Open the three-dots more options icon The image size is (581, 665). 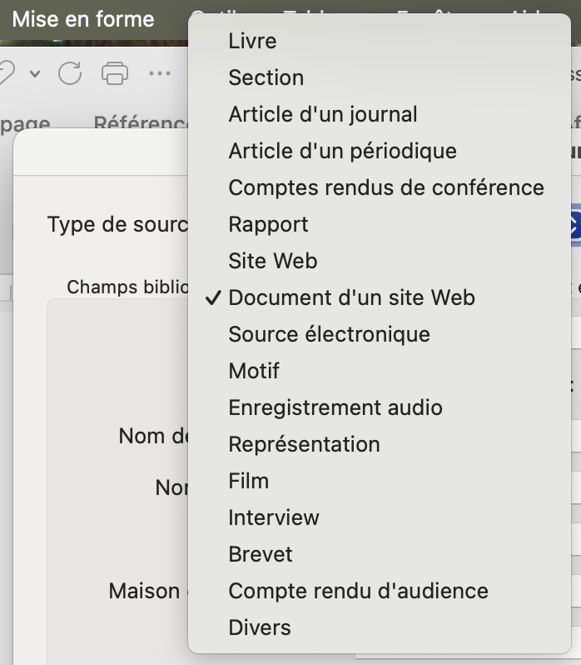point(159,73)
